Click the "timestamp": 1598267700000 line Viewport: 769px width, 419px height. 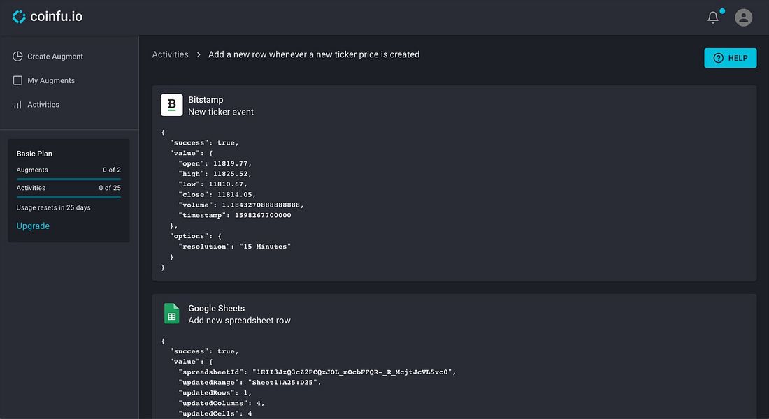coord(234,215)
